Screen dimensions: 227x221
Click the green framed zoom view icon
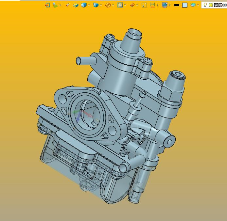120,5
